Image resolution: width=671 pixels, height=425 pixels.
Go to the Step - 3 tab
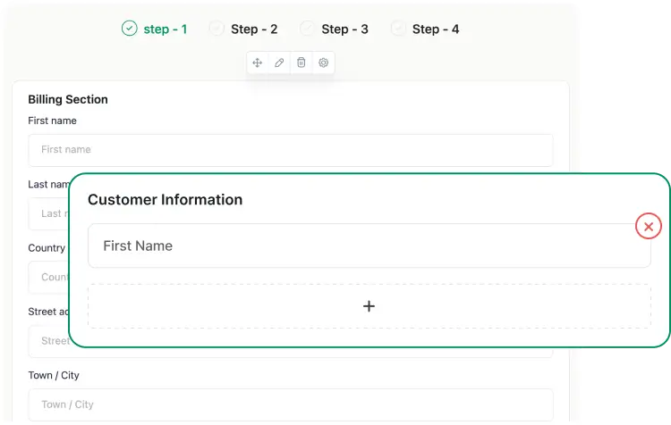click(x=344, y=29)
